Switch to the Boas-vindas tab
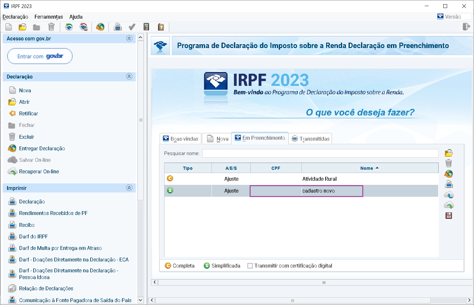This screenshot has height=305, width=474. tap(181, 139)
